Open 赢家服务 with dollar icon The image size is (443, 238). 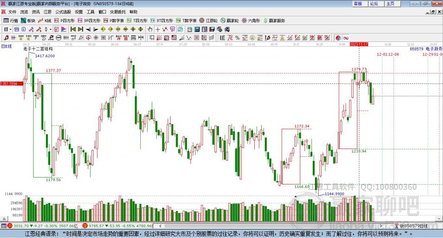pyautogui.click(x=274, y=21)
